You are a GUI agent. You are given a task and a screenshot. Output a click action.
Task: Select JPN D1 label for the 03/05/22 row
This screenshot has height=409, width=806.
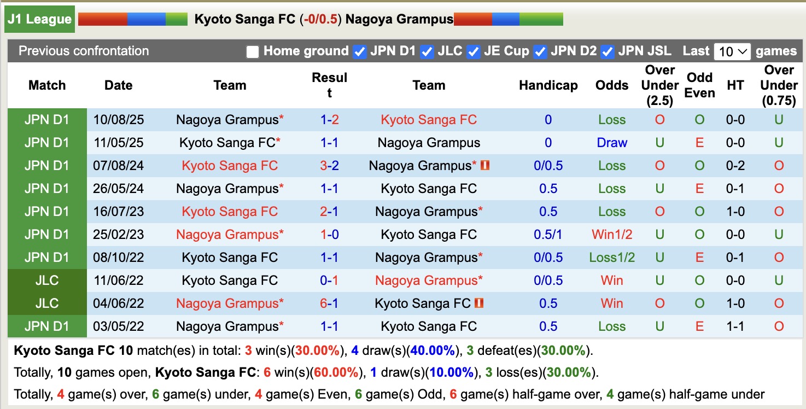pyautogui.click(x=47, y=326)
